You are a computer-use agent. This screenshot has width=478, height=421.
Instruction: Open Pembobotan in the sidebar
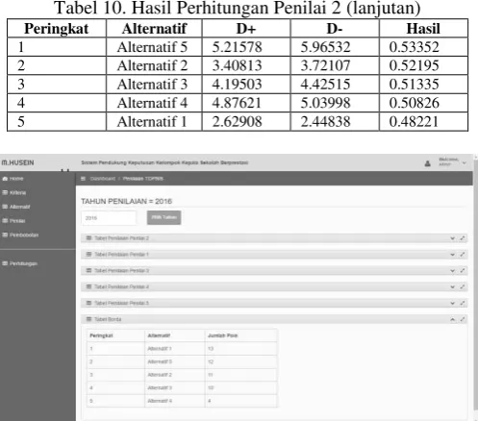tap(20, 235)
